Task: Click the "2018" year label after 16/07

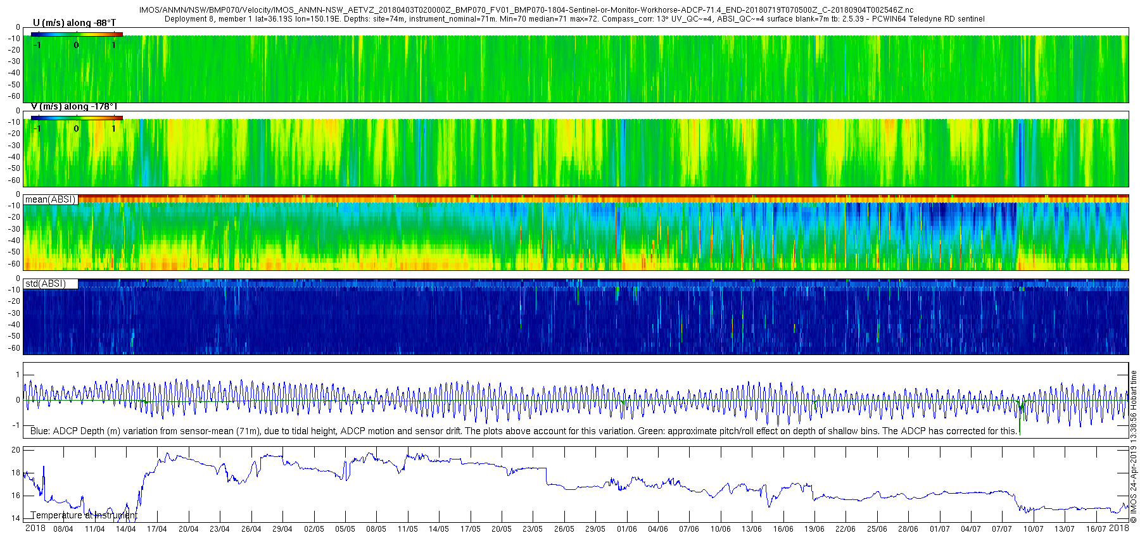Action: (x=1119, y=528)
